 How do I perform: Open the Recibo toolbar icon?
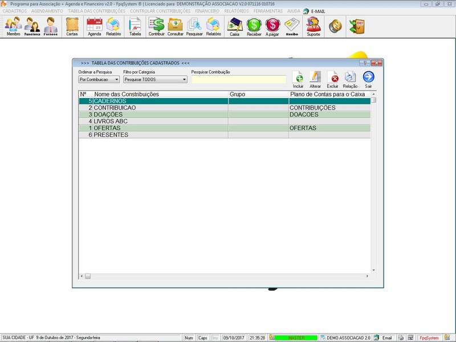[x=292, y=26]
